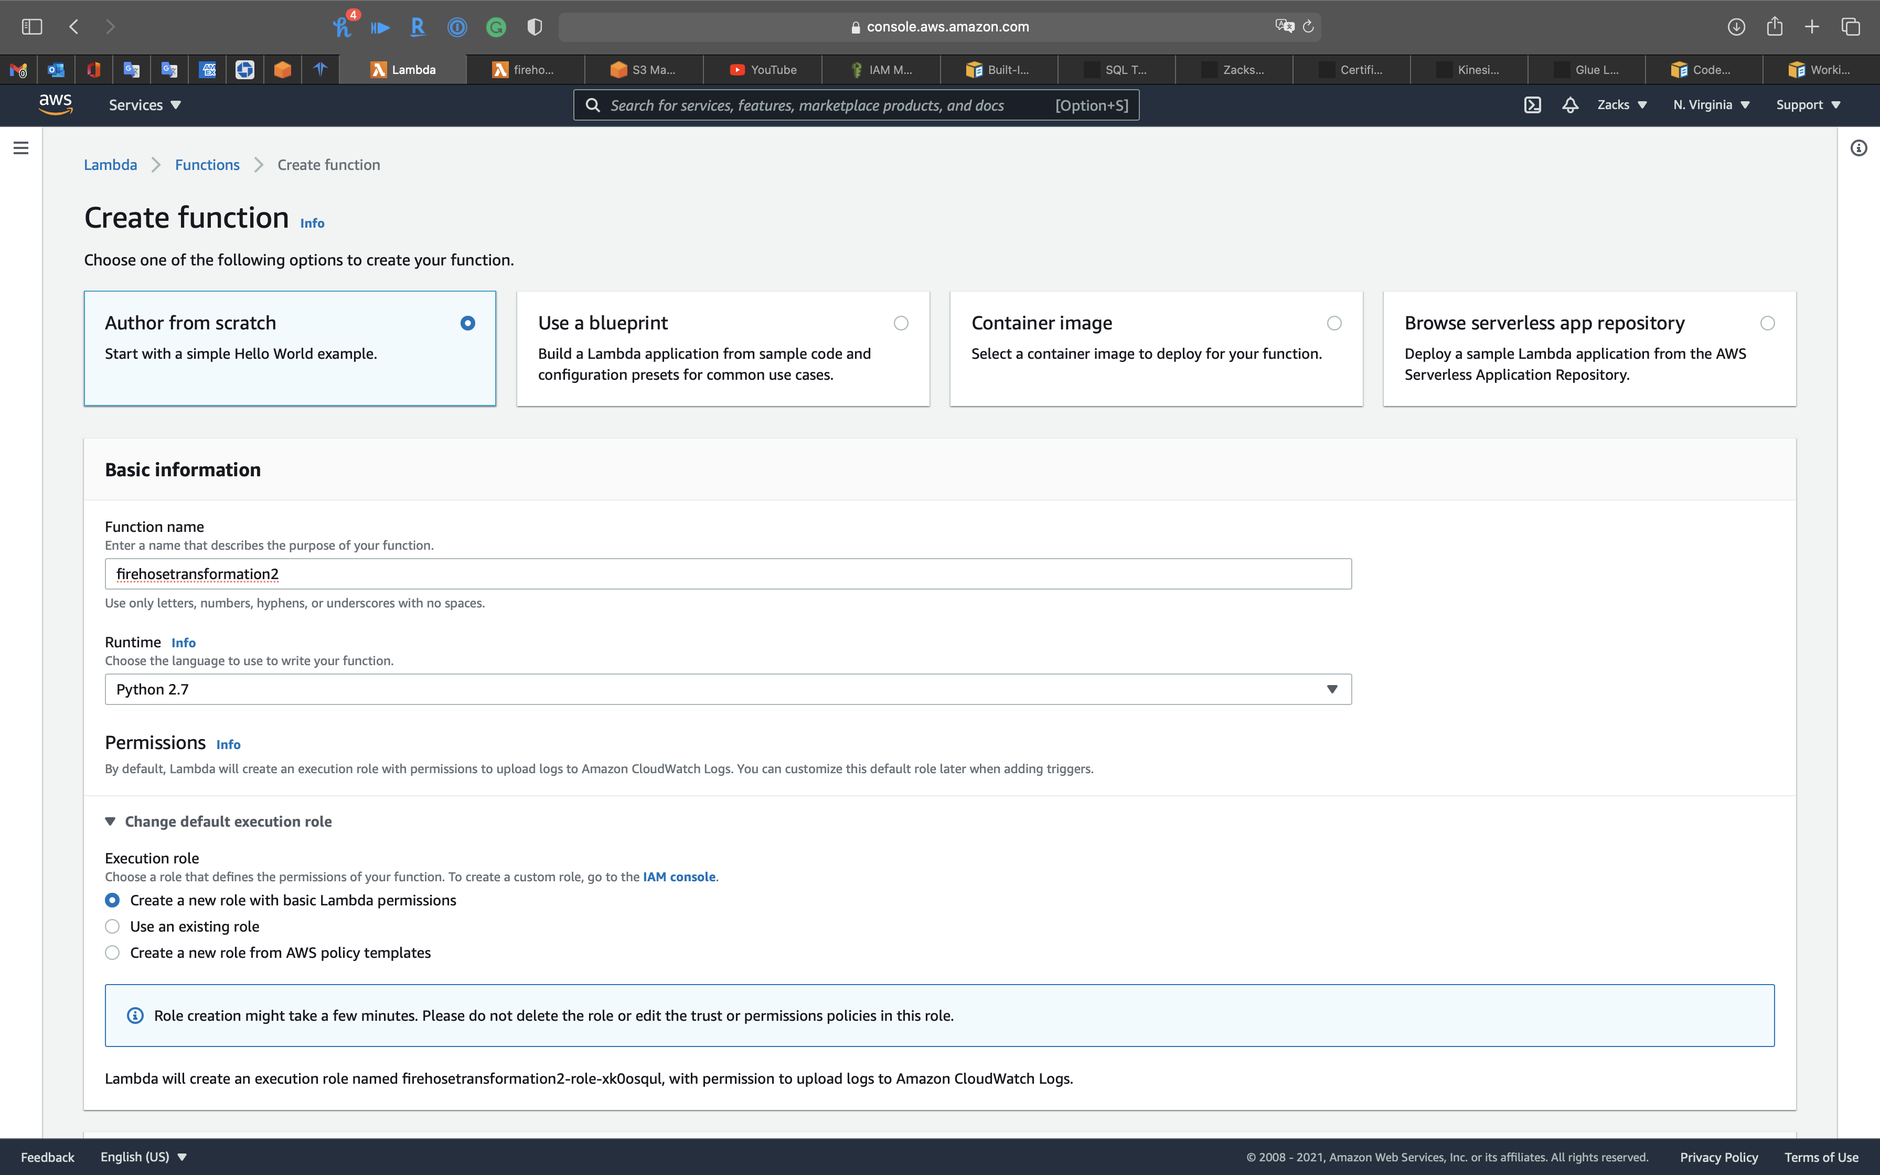
Task: Open a new tab with plus icon
Action: [1812, 26]
